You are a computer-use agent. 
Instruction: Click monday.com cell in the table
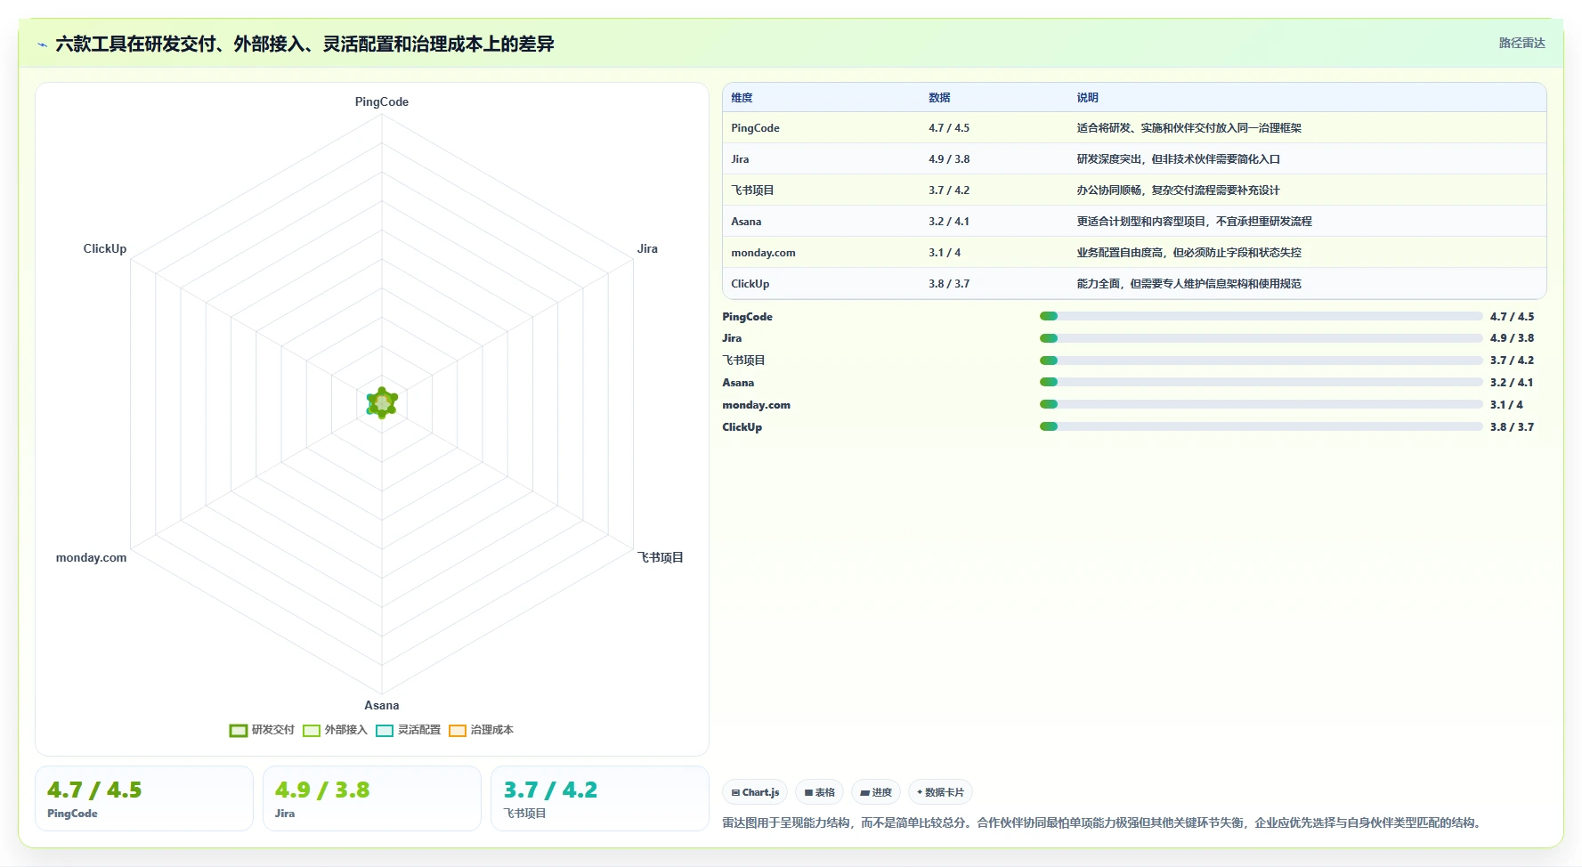[763, 253]
